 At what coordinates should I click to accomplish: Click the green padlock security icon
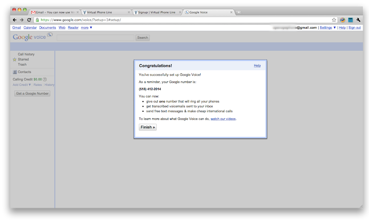click(x=37, y=20)
